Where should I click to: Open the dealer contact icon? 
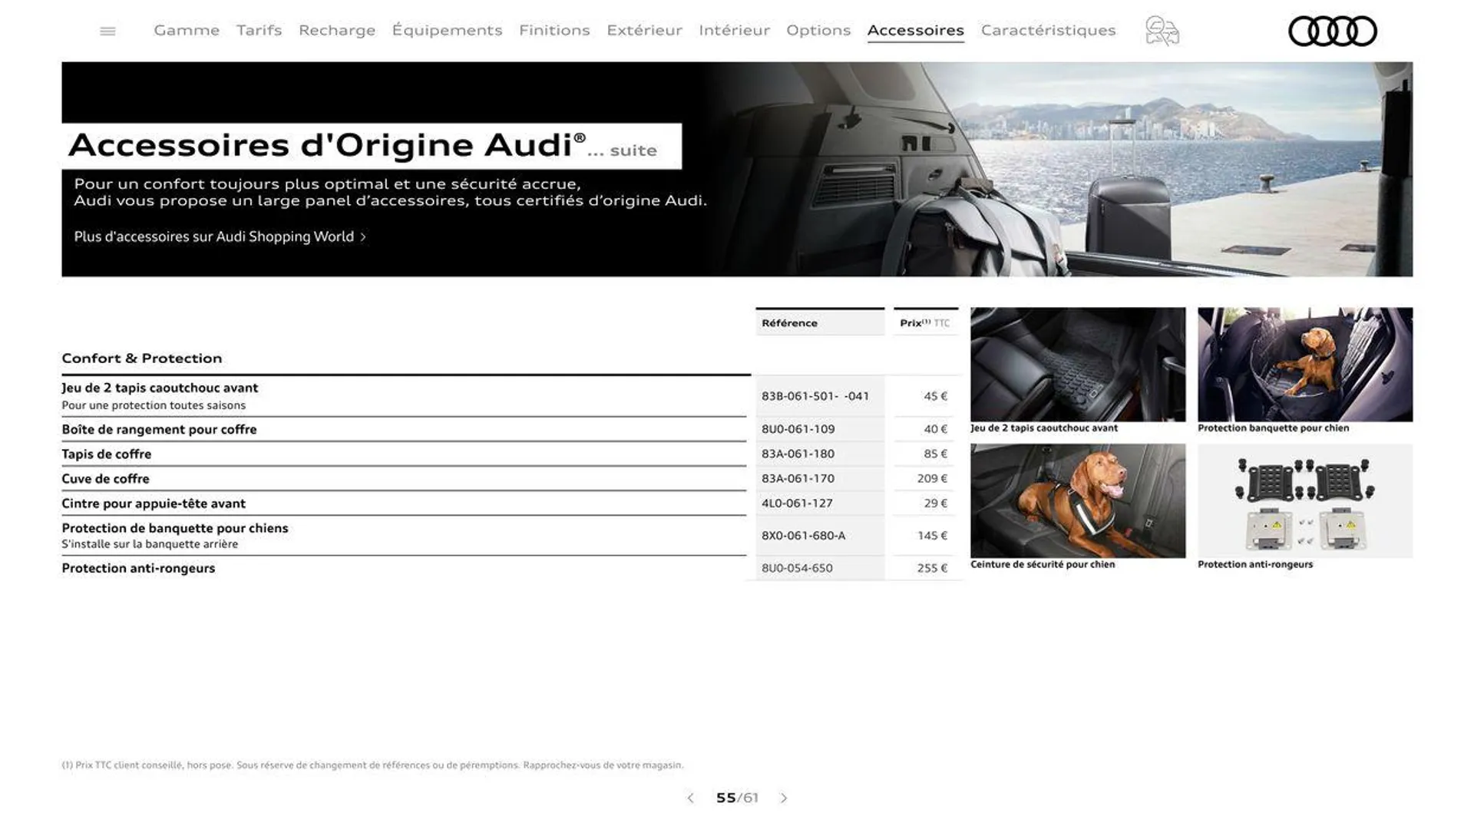point(1162,31)
